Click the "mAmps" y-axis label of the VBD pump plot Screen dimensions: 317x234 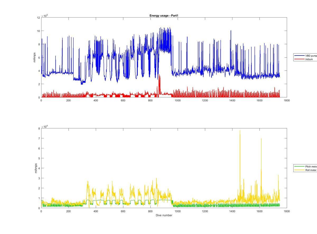pos(35,57)
